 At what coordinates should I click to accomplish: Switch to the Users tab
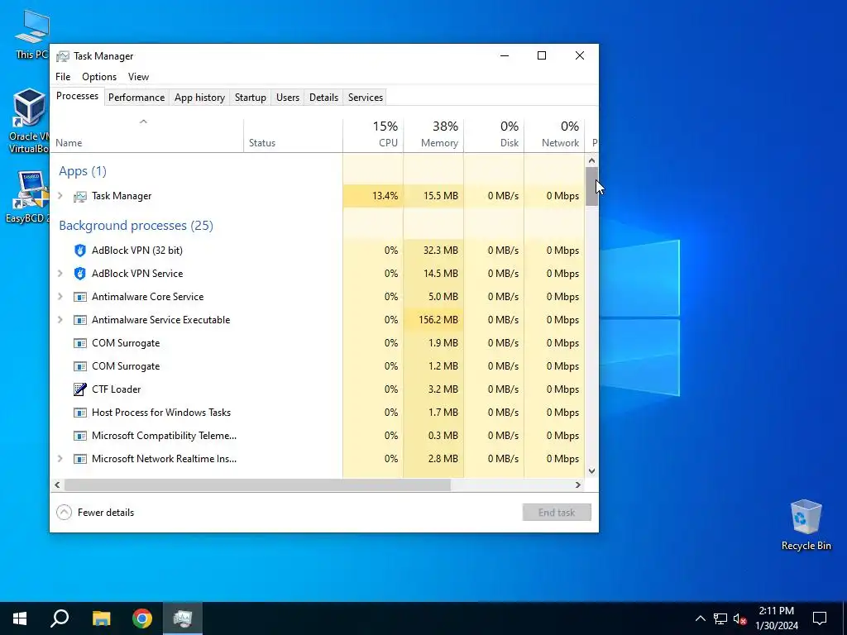(x=287, y=98)
